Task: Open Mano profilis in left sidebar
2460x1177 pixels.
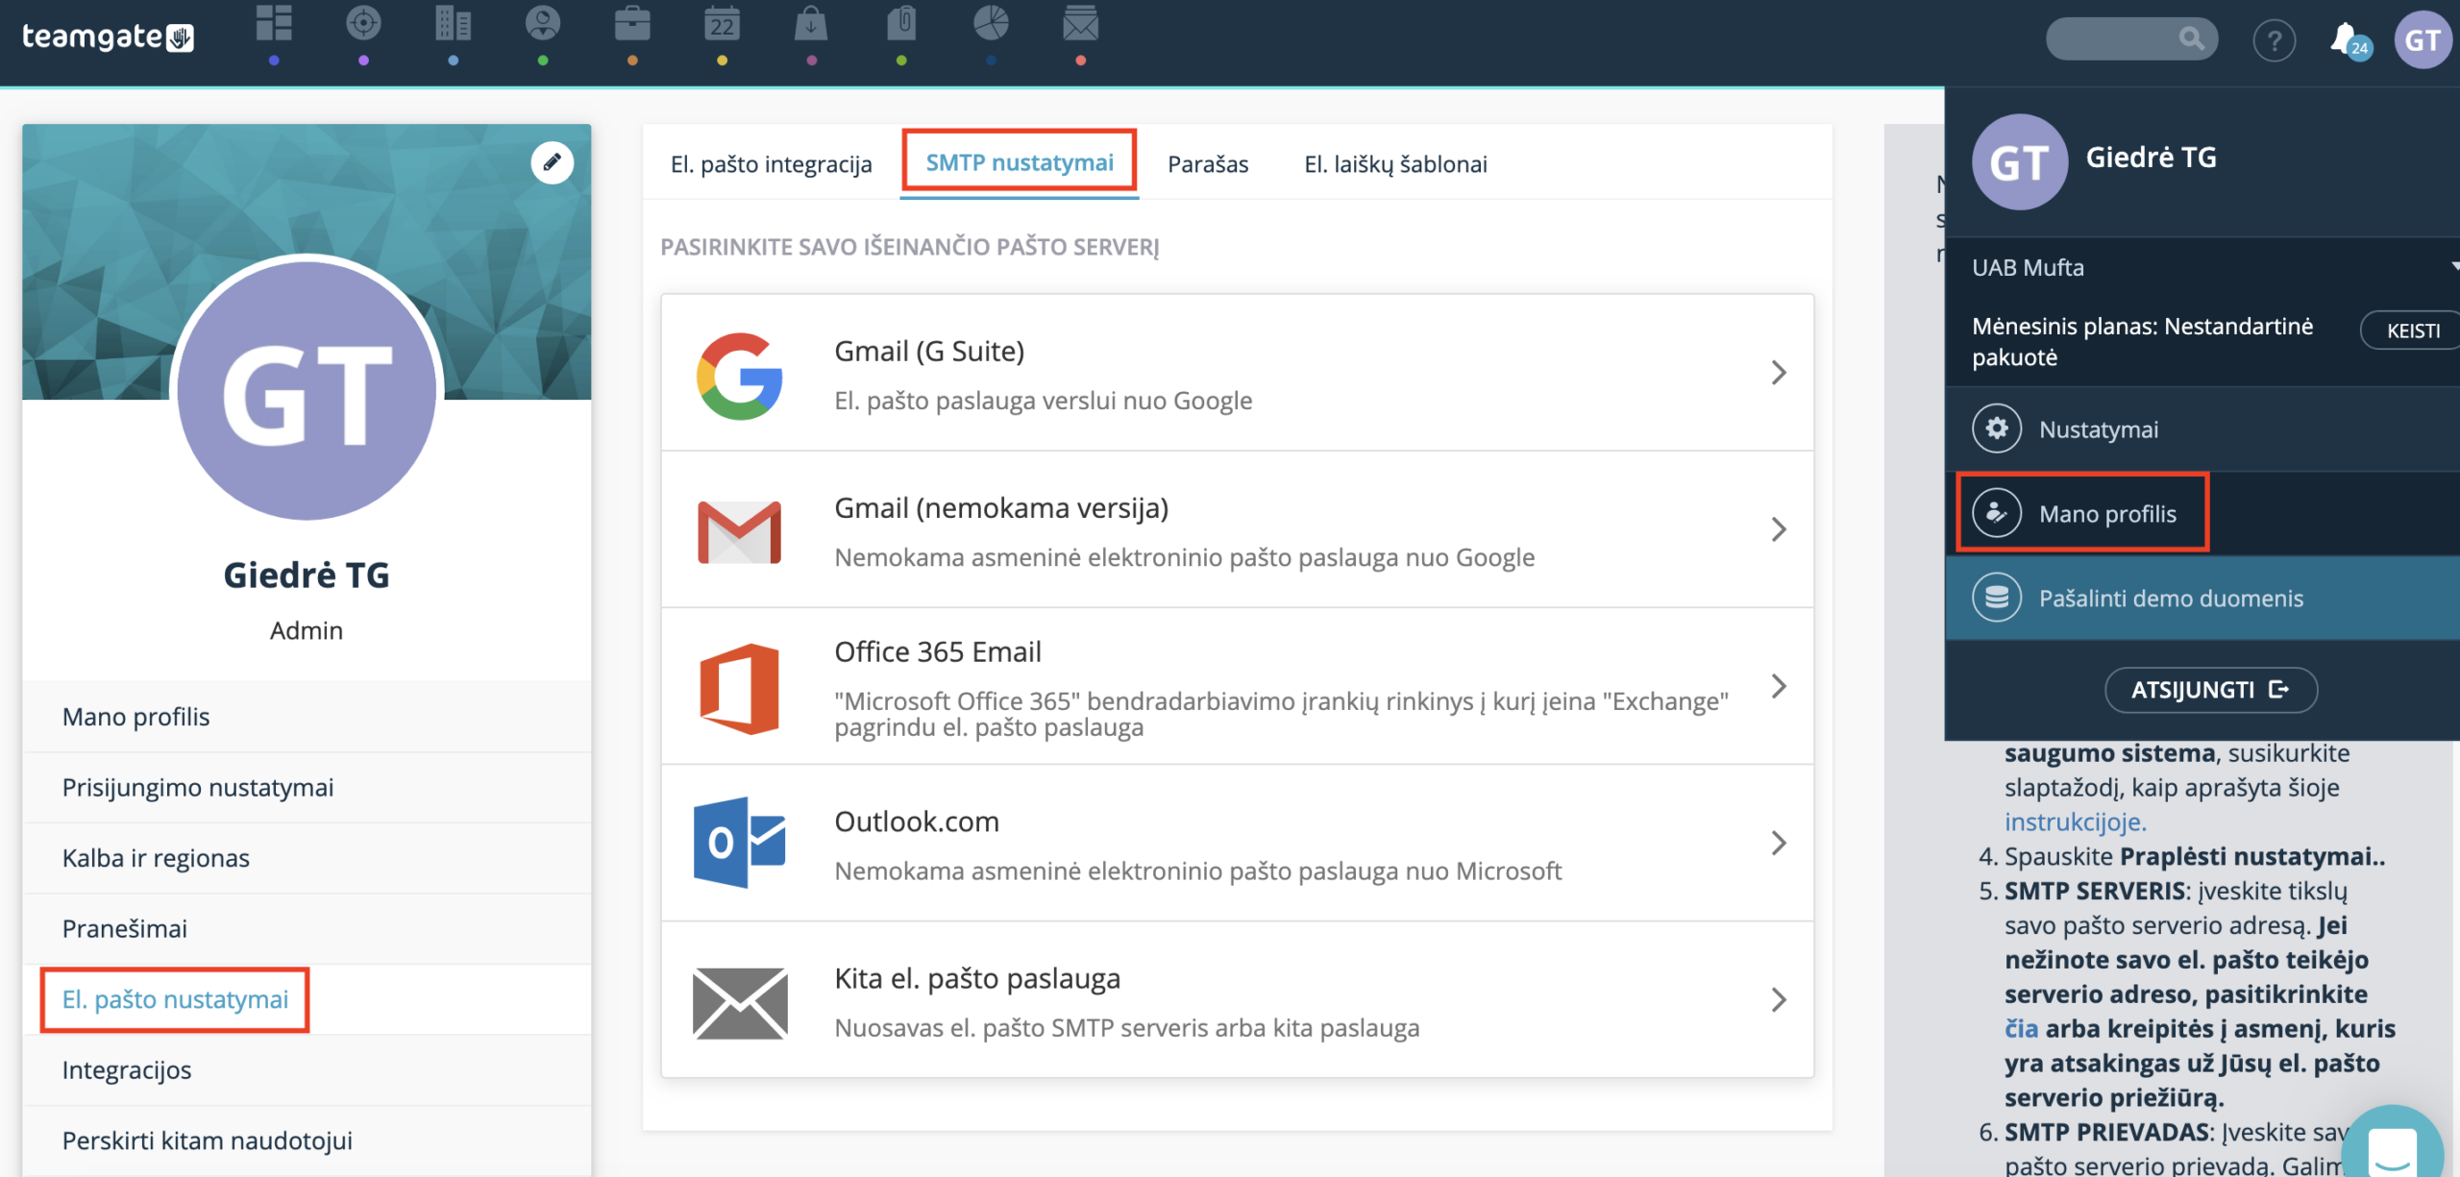Action: [x=307, y=717]
